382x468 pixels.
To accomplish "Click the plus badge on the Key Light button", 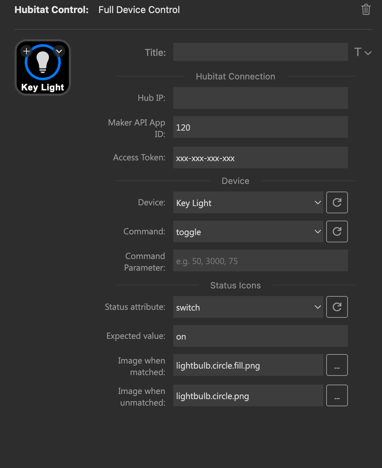I will click(26, 51).
